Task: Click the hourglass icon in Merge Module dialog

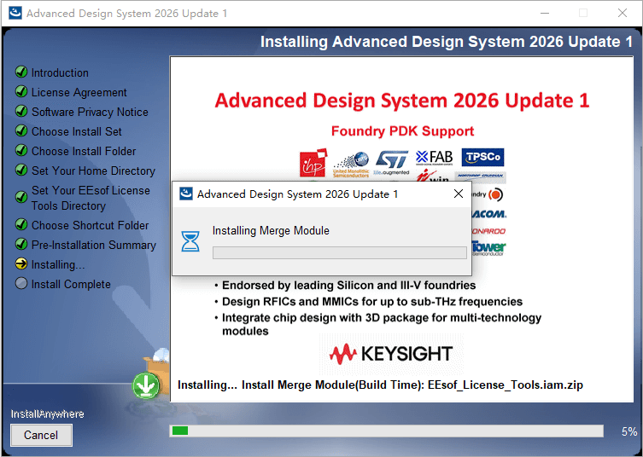Action: (190, 241)
